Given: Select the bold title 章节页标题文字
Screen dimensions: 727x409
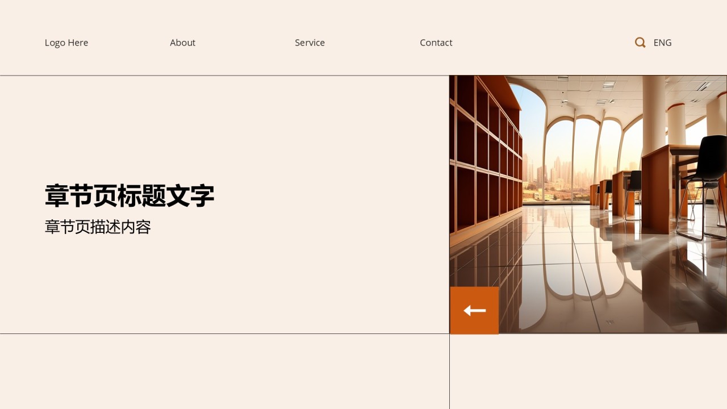Looking at the screenshot, I should tap(129, 195).
